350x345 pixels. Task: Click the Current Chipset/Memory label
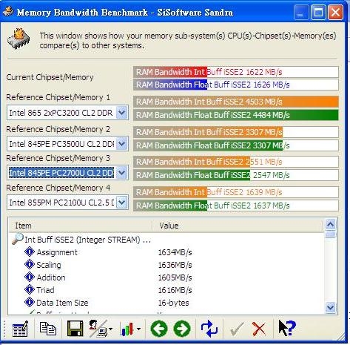pos(50,77)
